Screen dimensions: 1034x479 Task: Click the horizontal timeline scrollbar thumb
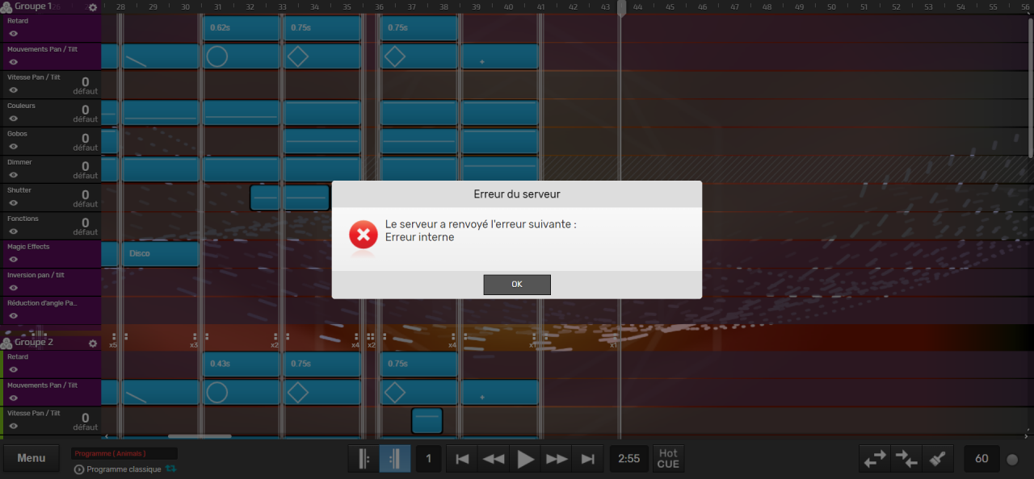[200, 436]
